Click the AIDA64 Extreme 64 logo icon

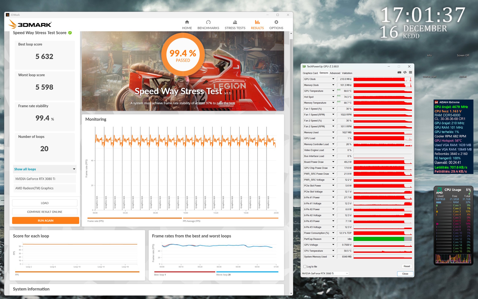pos(436,102)
